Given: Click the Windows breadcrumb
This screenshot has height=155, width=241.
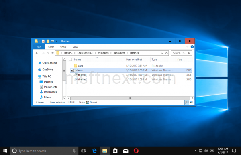Looking at the screenshot, I should coord(103,53).
